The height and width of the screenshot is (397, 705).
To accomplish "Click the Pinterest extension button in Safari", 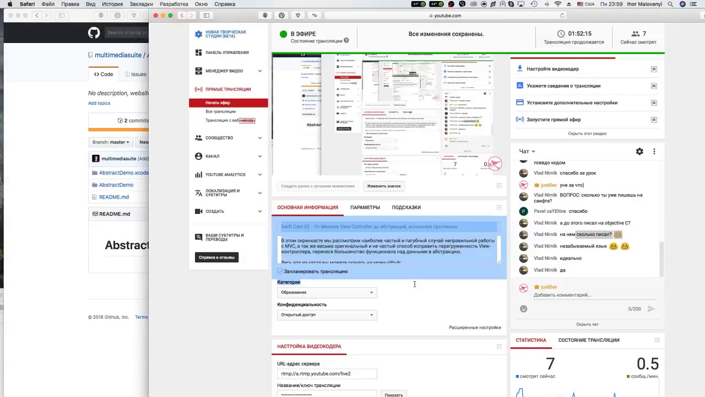I will pos(282,15).
